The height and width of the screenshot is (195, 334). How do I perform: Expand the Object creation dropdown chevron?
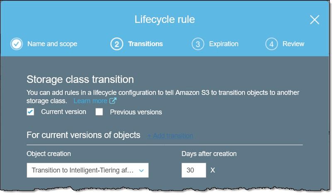coord(141,170)
